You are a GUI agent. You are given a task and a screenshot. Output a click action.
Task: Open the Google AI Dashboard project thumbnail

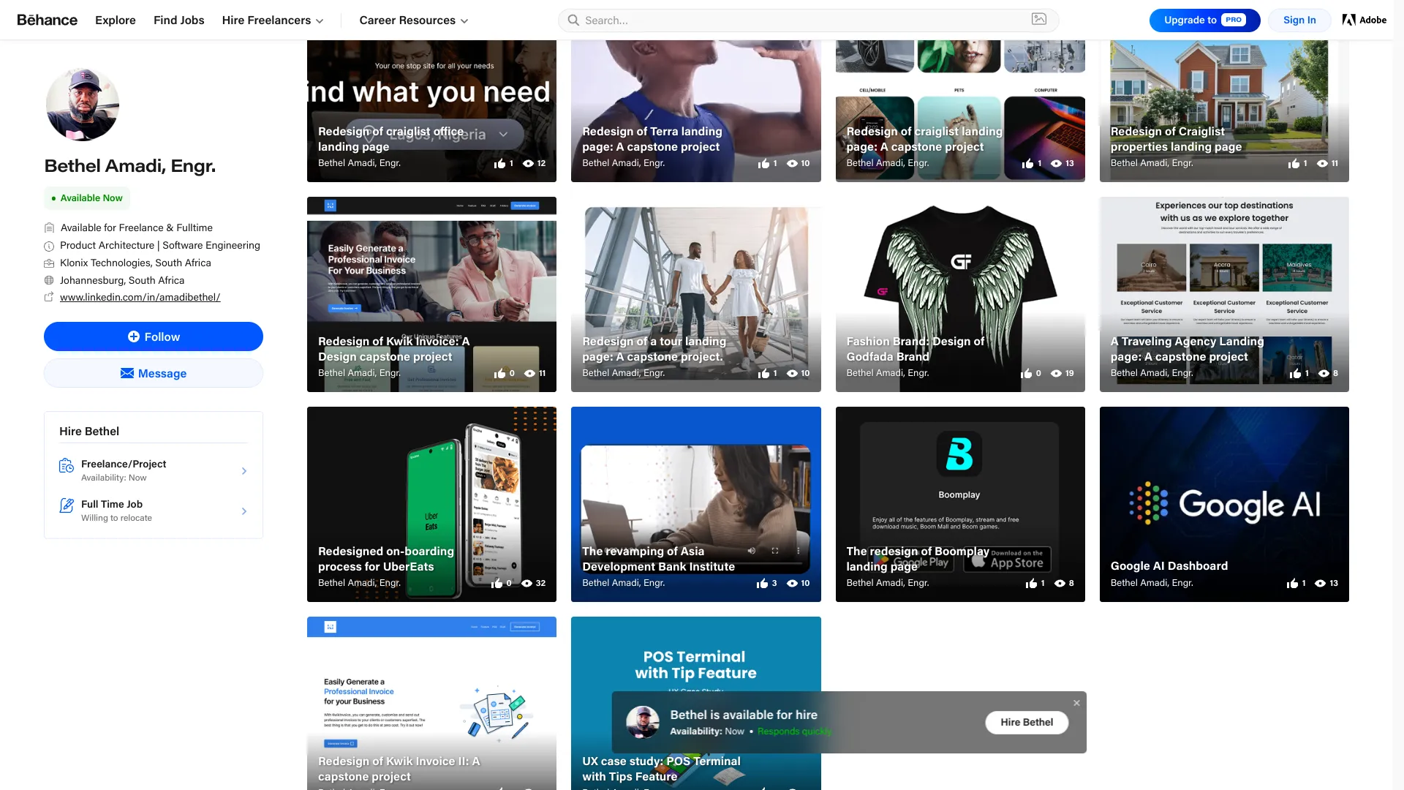tap(1224, 504)
